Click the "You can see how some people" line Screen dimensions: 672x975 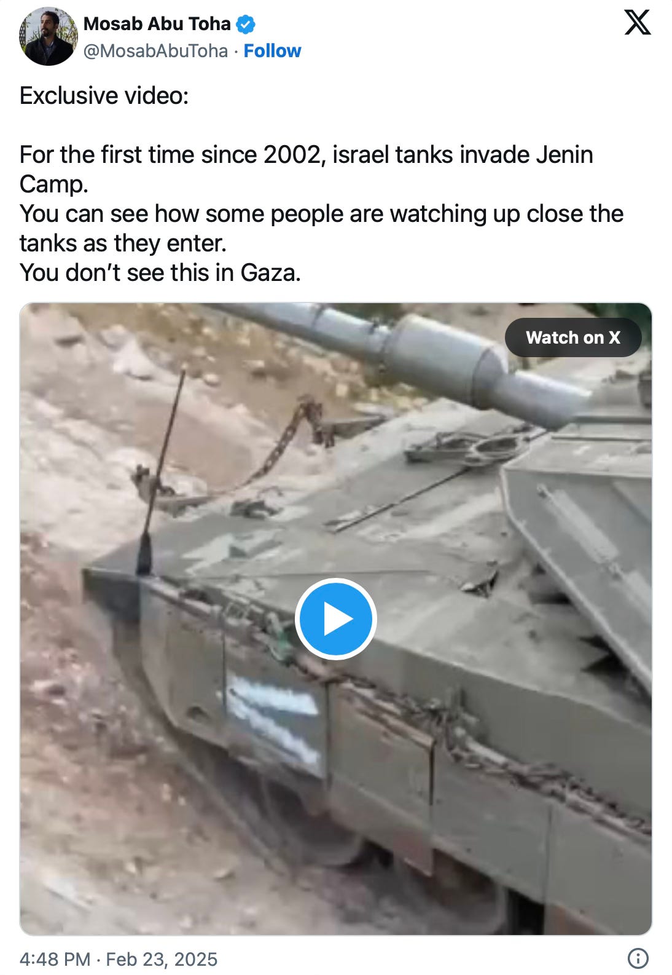(321, 213)
